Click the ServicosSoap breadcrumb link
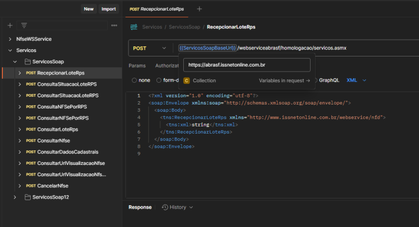419x227 pixels. tap(184, 27)
